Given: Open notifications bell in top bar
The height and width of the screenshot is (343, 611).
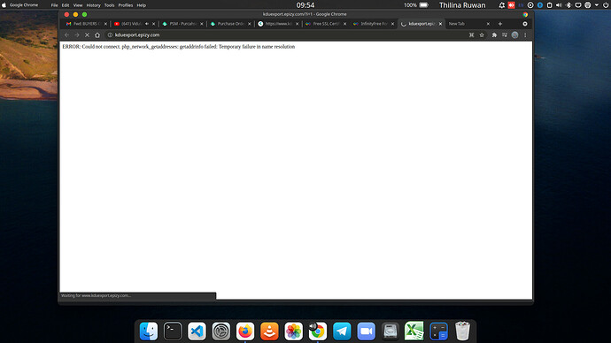Looking at the screenshot, I should click(x=501, y=5).
